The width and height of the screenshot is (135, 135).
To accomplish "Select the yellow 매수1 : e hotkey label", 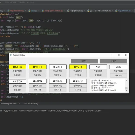I will (x=37, y=67).
